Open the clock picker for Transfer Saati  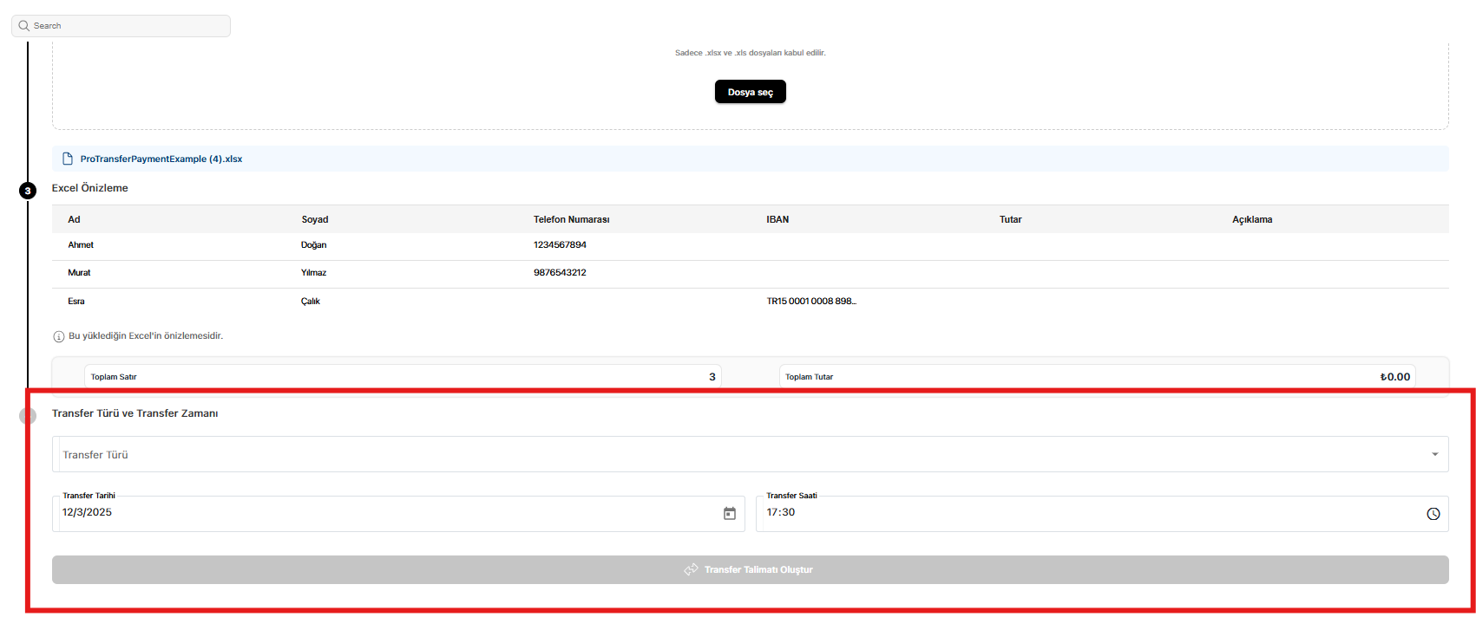(1433, 514)
